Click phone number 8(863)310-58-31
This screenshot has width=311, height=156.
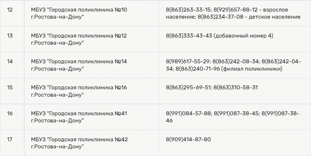click(236, 88)
